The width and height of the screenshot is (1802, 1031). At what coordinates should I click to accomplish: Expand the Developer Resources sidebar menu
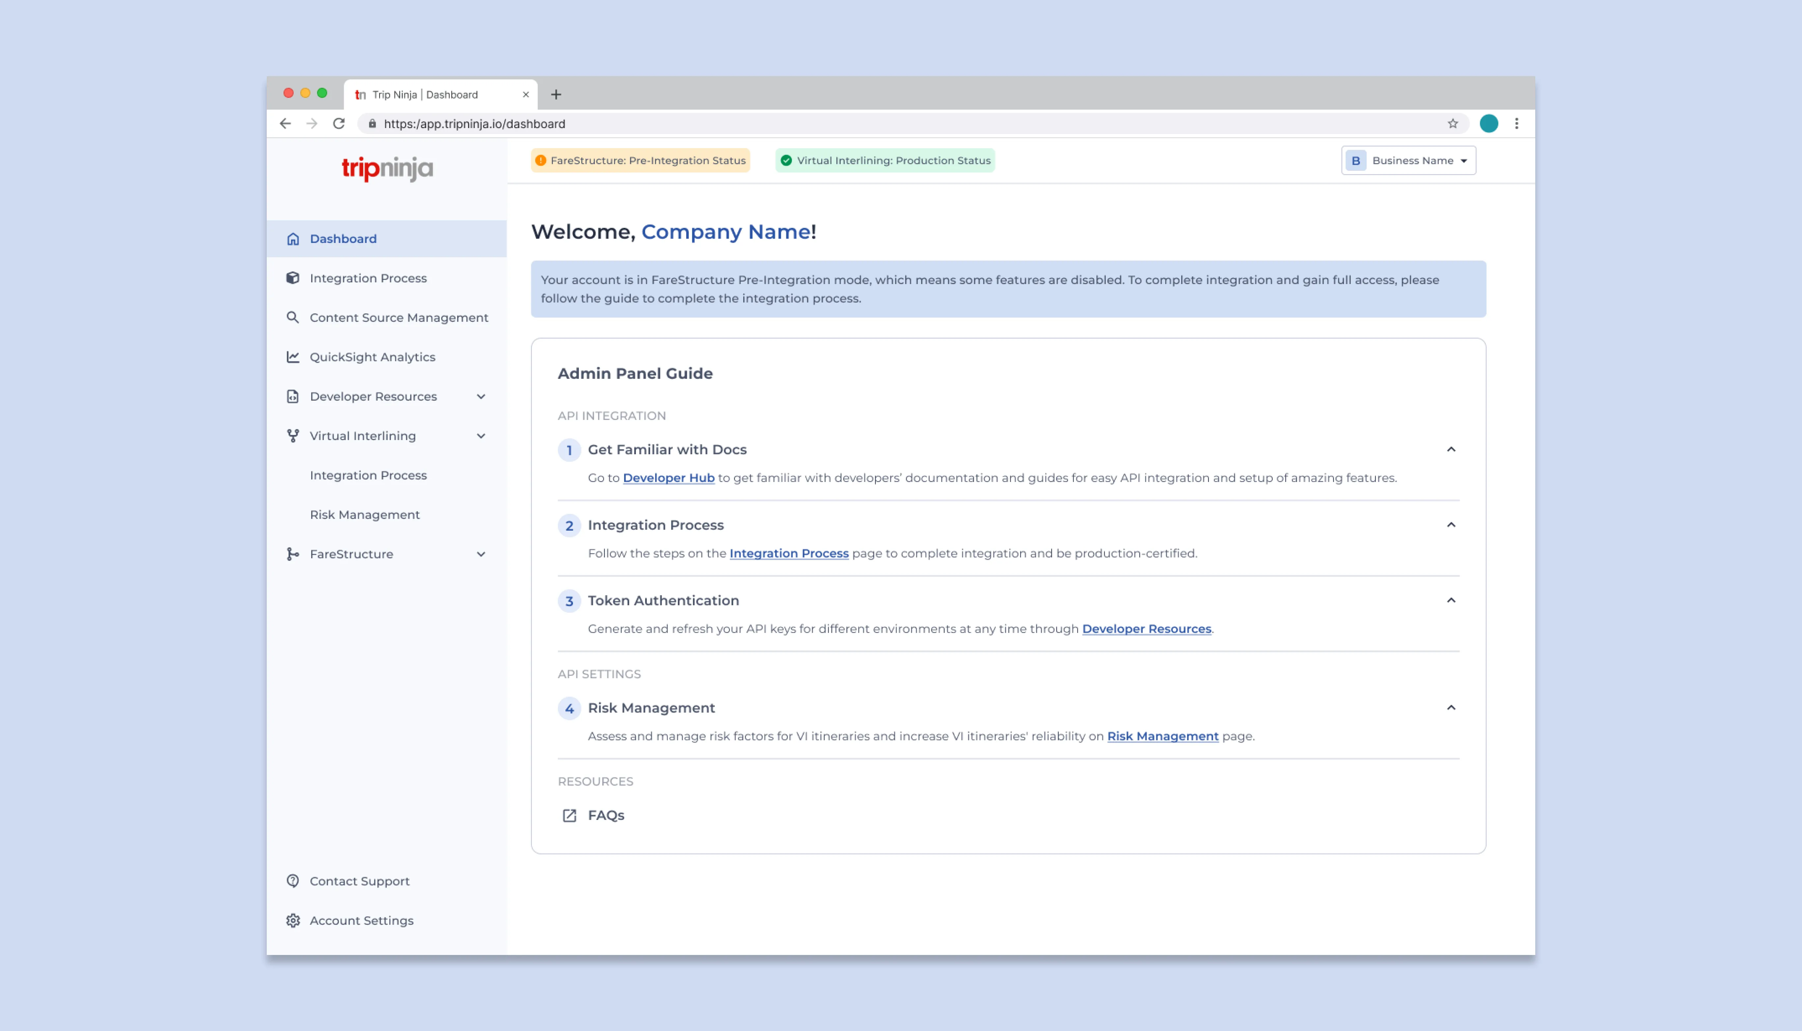tap(481, 397)
